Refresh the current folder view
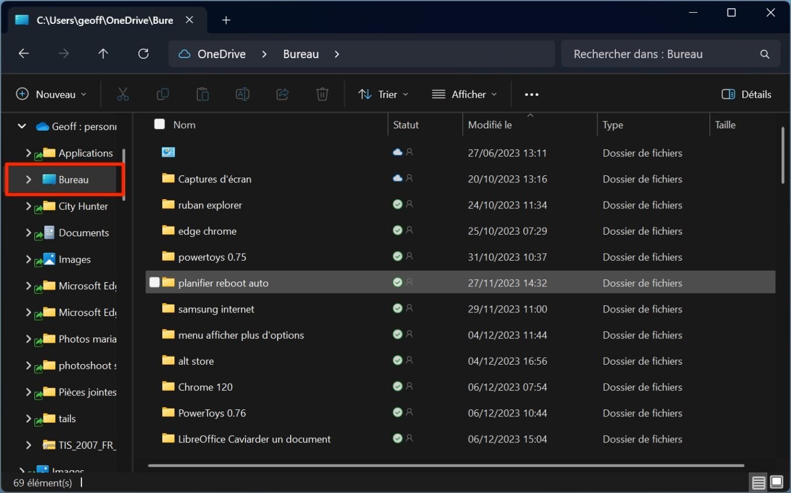The width and height of the screenshot is (791, 493). pyautogui.click(x=143, y=54)
